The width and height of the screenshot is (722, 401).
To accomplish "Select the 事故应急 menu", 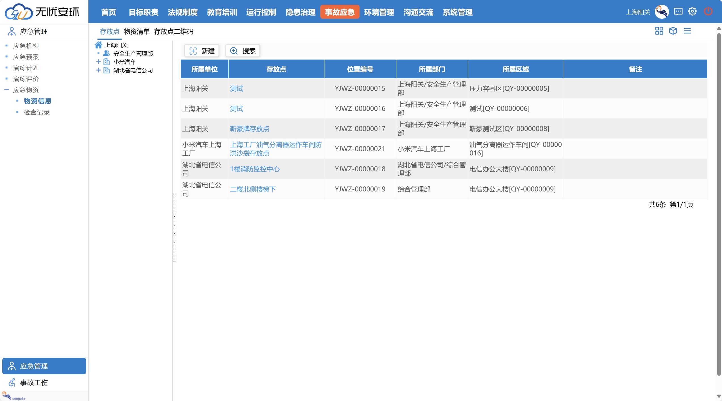I will (340, 12).
